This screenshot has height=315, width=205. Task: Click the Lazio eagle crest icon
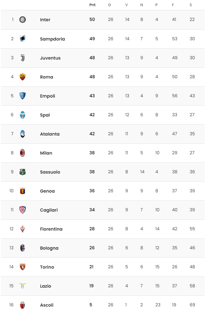coord(23,286)
